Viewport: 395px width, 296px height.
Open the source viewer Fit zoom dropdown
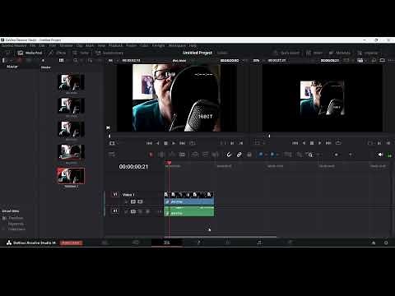113,60
